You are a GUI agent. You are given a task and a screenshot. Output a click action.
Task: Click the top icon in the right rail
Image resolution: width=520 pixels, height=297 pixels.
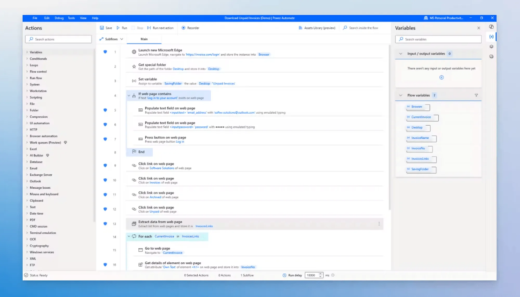(x=491, y=27)
